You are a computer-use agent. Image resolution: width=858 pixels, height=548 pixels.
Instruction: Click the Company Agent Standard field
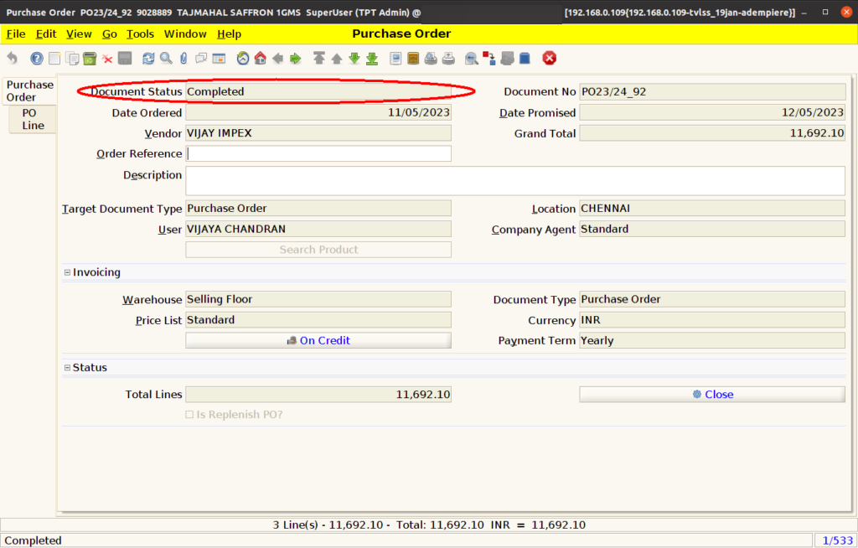pyautogui.click(x=712, y=229)
